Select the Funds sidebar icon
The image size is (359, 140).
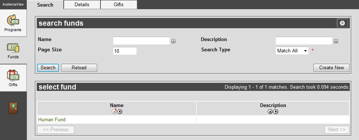[x=13, y=50]
